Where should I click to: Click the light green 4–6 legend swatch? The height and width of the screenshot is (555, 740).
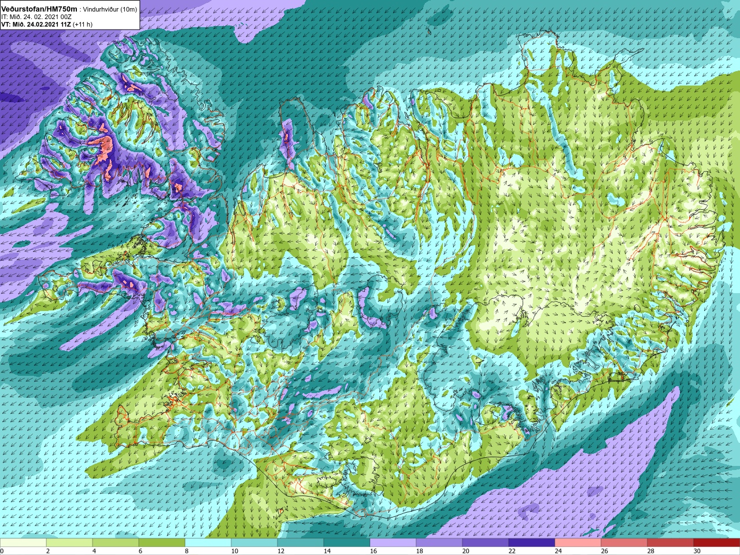point(116,543)
